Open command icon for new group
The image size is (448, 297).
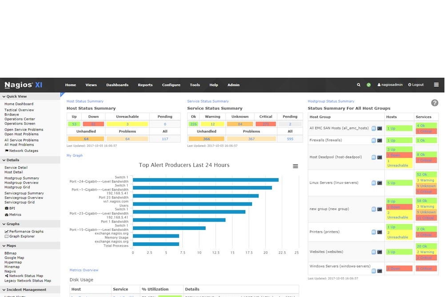point(380,209)
